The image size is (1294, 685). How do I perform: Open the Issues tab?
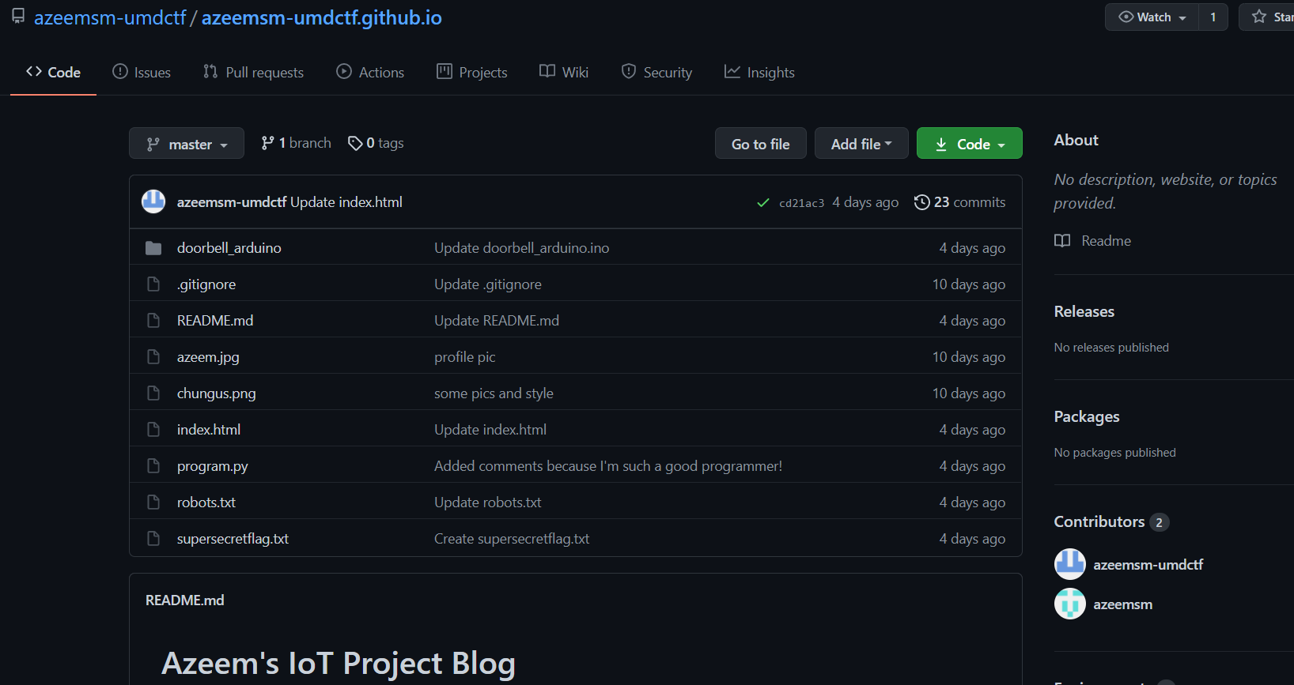(x=142, y=72)
